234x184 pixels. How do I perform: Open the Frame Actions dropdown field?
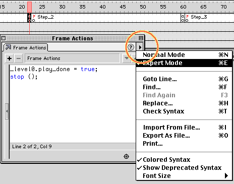click(x=72, y=58)
